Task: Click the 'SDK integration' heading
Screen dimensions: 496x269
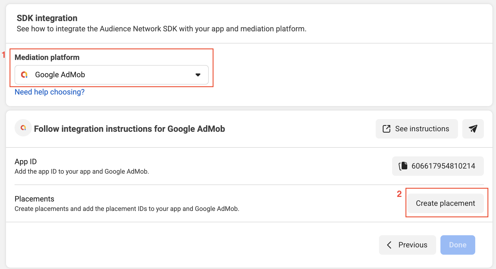Action: (x=47, y=18)
